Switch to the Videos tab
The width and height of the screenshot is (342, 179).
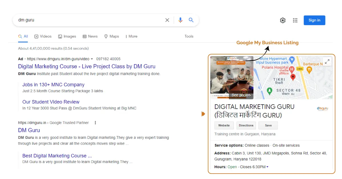tap(43, 36)
